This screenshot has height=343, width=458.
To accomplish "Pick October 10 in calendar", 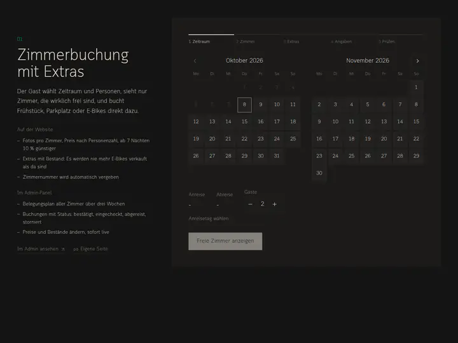I will (x=277, y=105).
